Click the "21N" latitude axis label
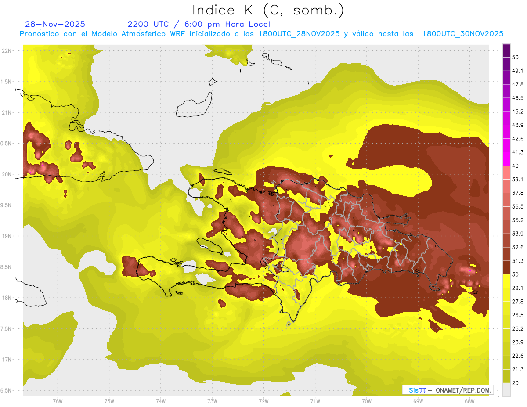This screenshot has height=407, width=527. point(7,112)
